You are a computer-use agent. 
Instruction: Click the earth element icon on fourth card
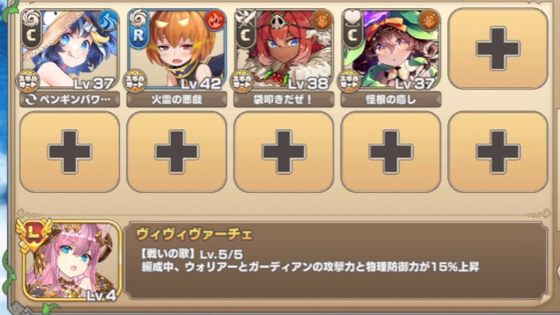(429, 20)
